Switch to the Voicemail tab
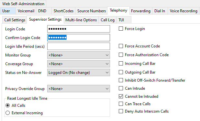 coord(26,11)
